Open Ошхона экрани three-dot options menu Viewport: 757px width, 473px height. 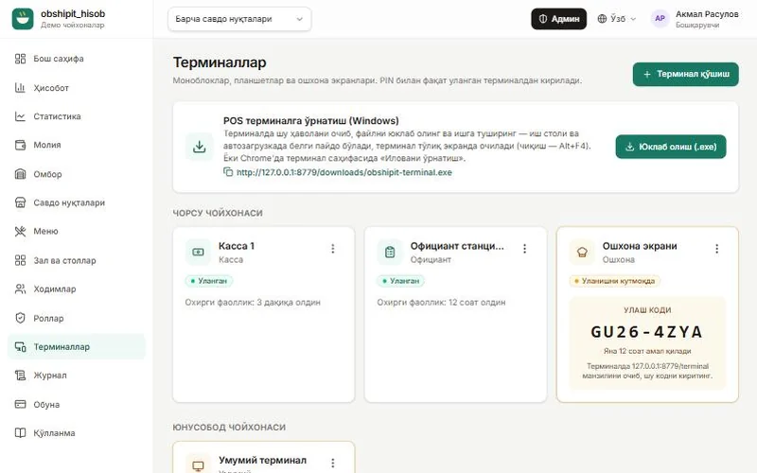[717, 249]
